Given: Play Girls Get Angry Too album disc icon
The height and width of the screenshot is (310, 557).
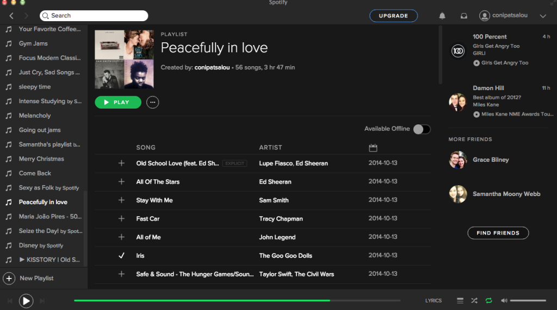Looking at the screenshot, I should click(x=476, y=63).
